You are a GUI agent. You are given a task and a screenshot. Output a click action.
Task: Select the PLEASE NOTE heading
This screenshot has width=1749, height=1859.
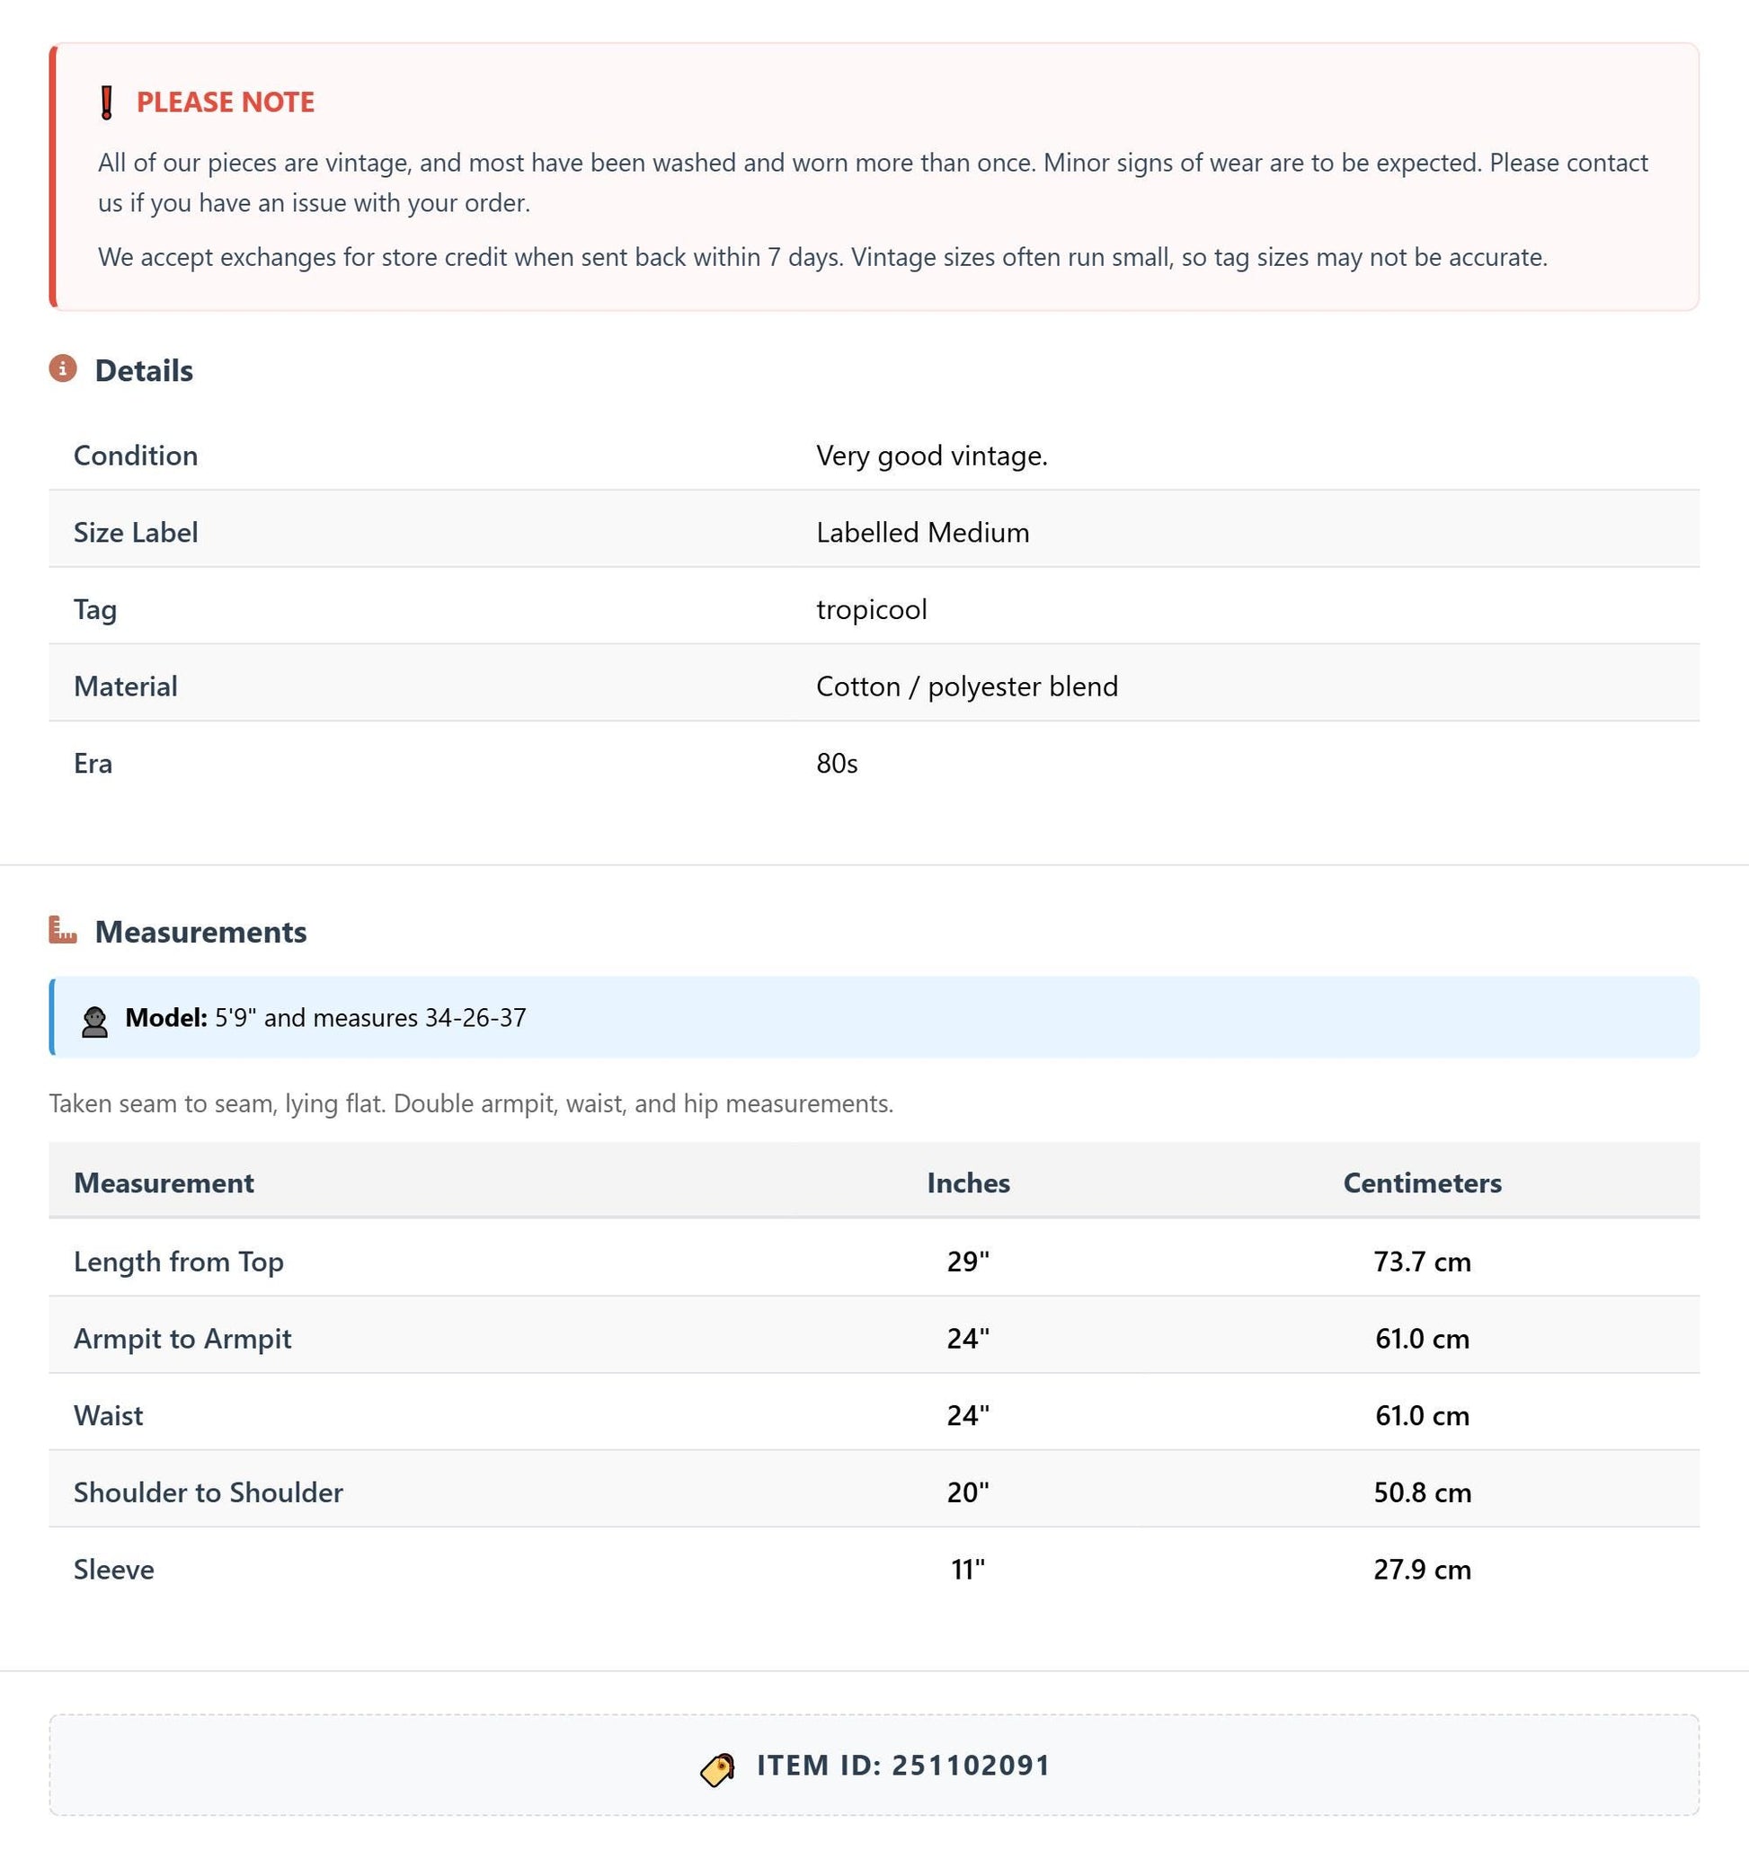(226, 102)
